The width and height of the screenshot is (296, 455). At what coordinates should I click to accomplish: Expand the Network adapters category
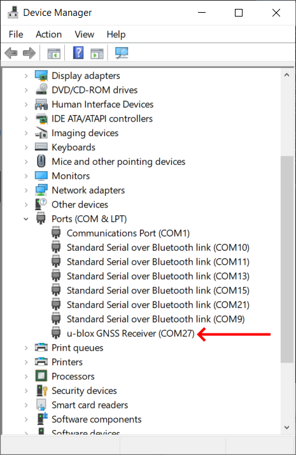pyautogui.click(x=26, y=190)
